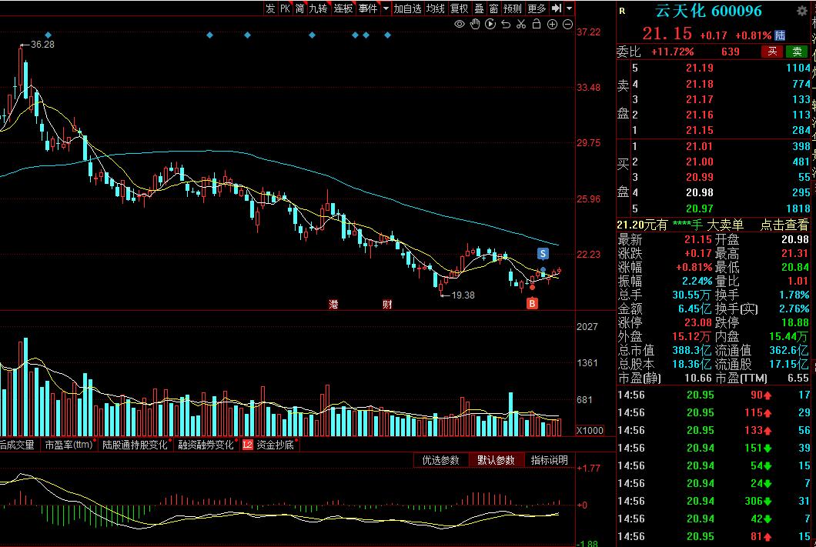The width and height of the screenshot is (816, 547).
Task: Zoom out with the minus icon
Action: (x=567, y=25)
